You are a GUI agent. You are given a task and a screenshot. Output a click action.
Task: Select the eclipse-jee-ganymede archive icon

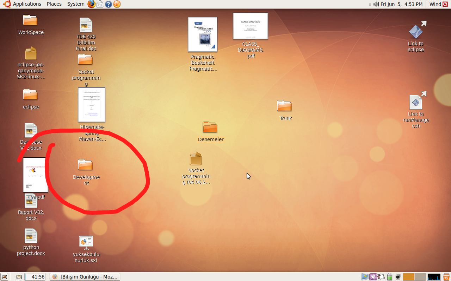pyautogui.click(x=31, y=53)
